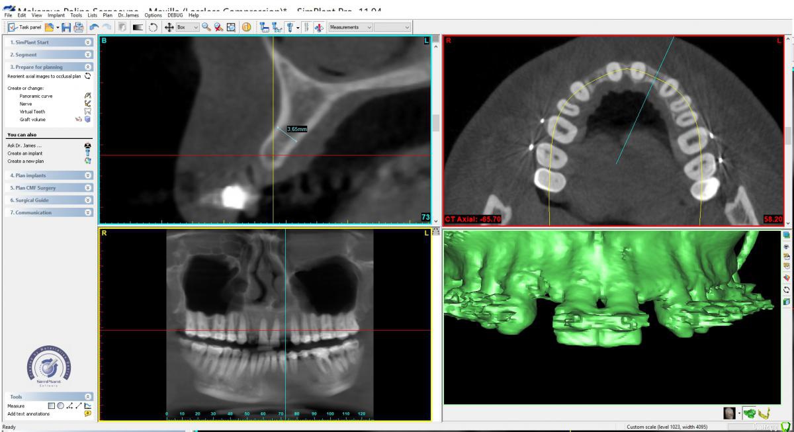This screenshot has height=432, width=794.
Task: Open the Implant menu
Action: (x=56, y=15)
